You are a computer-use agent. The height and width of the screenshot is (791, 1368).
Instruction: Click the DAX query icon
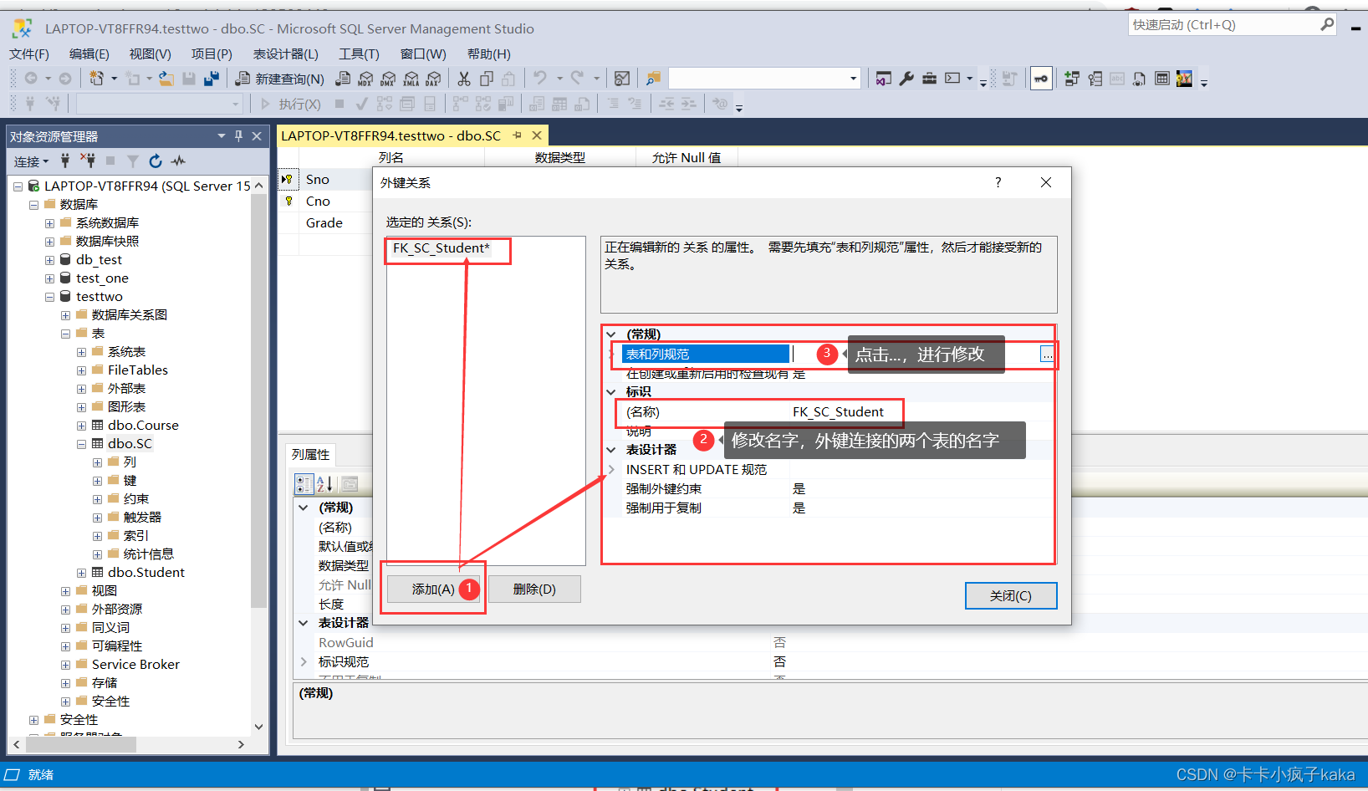[432, 79]
